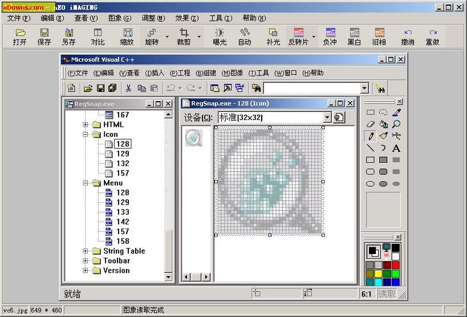Select the paint bucket fill tool
The image size is (467, 317).
click(383, 124)
